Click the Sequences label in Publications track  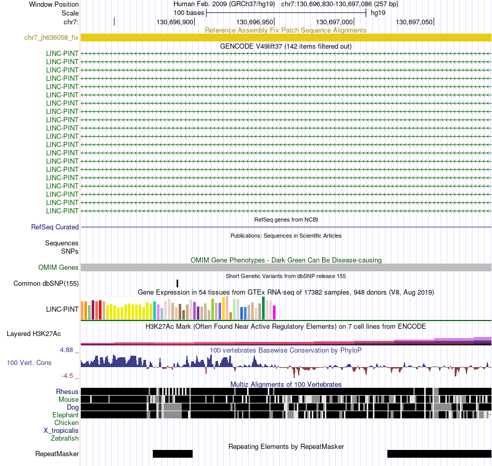pos(62,243)
